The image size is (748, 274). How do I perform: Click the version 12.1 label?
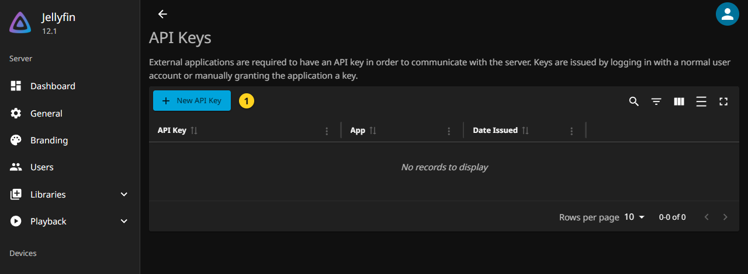(49, 31)
